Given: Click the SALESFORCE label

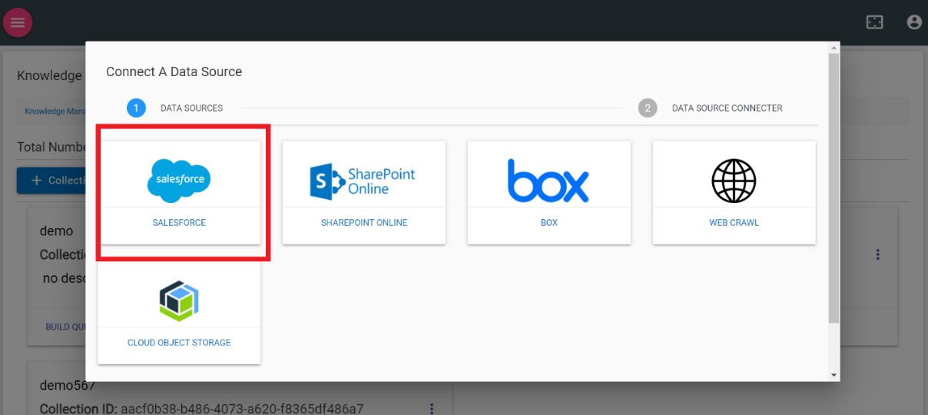Looking at the screenshot, I should pyautogui.click(x=179, y=223).
